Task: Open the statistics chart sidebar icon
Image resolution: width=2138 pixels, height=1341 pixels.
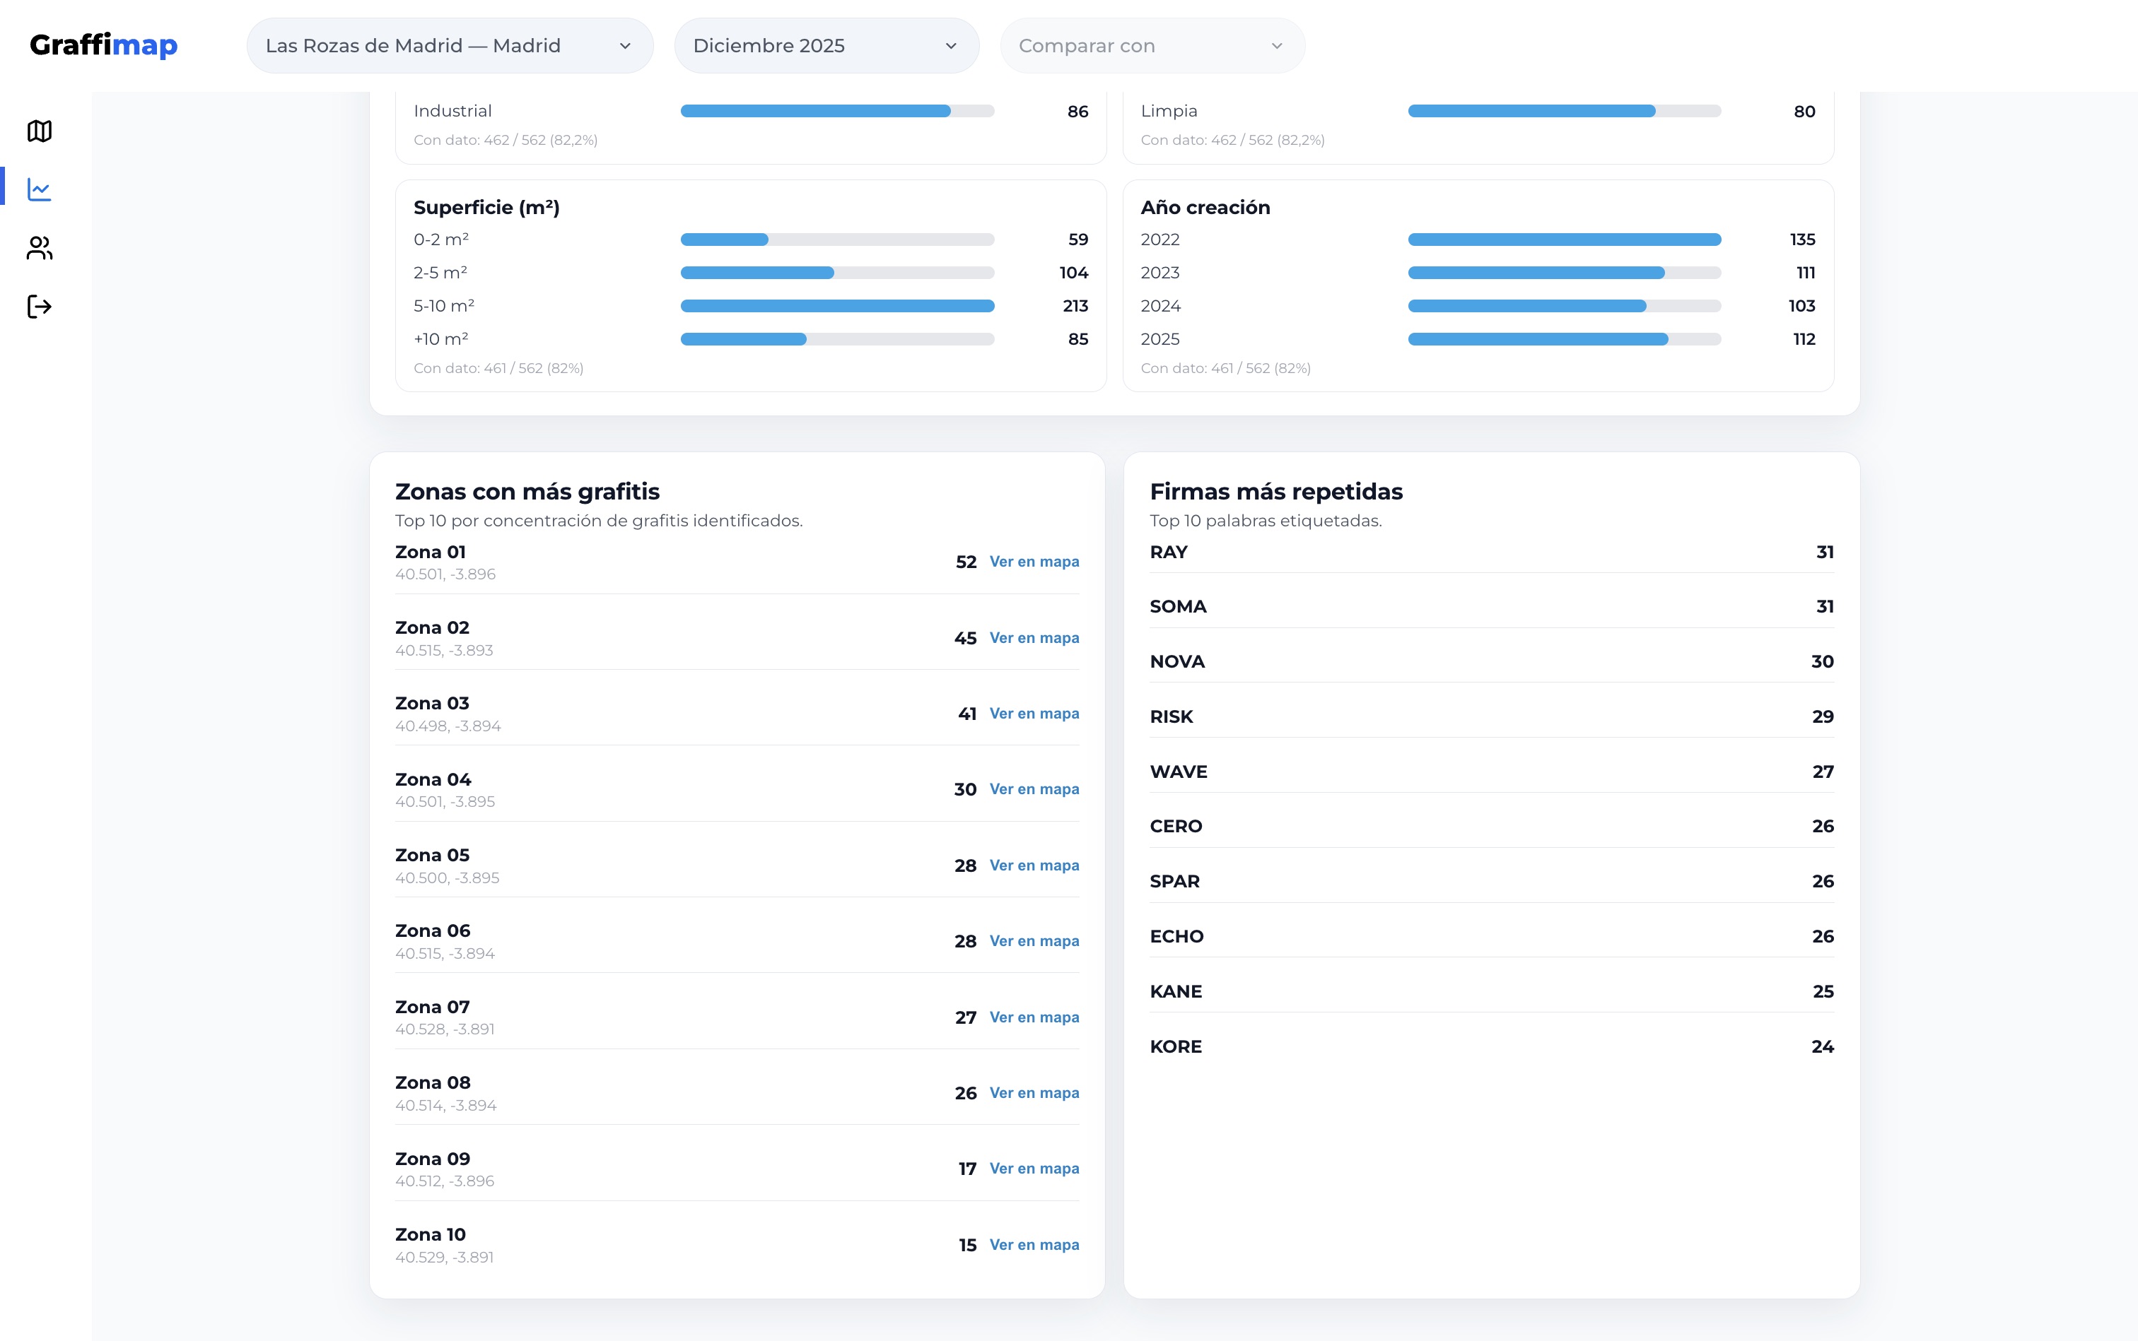Action: 39,189
